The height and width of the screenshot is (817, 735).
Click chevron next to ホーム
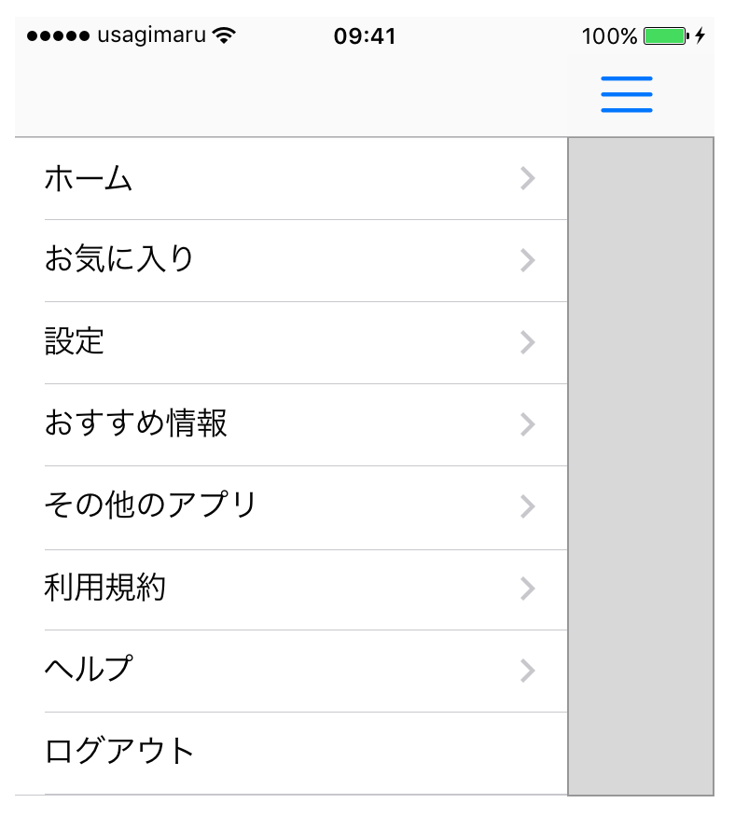coord(528,178)
